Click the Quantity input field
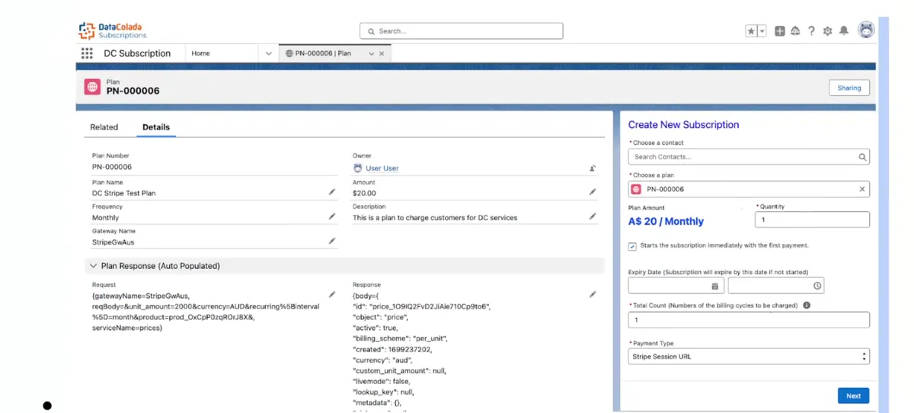This screenshot has width=914, height=413. pyautogui.click(x=812, y=219)
